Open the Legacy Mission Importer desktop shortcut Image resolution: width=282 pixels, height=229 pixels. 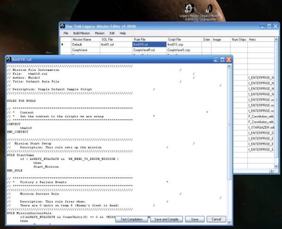coord(210,12)
